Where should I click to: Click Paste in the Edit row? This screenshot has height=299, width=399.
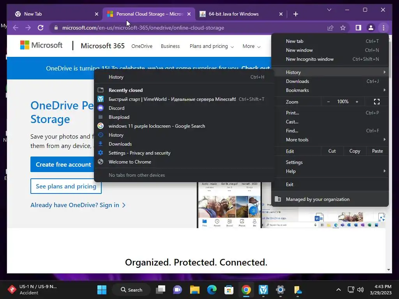point(377,151)
